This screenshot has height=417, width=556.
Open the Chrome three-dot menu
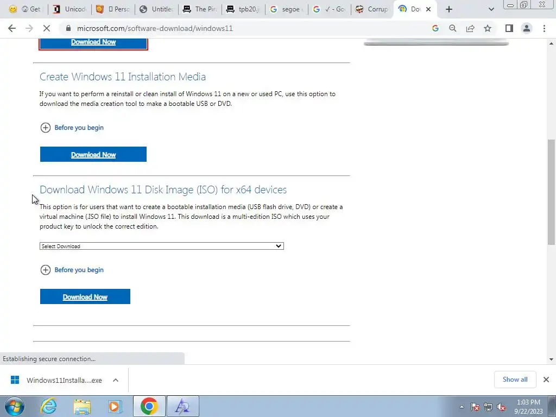tap(544, 28)
